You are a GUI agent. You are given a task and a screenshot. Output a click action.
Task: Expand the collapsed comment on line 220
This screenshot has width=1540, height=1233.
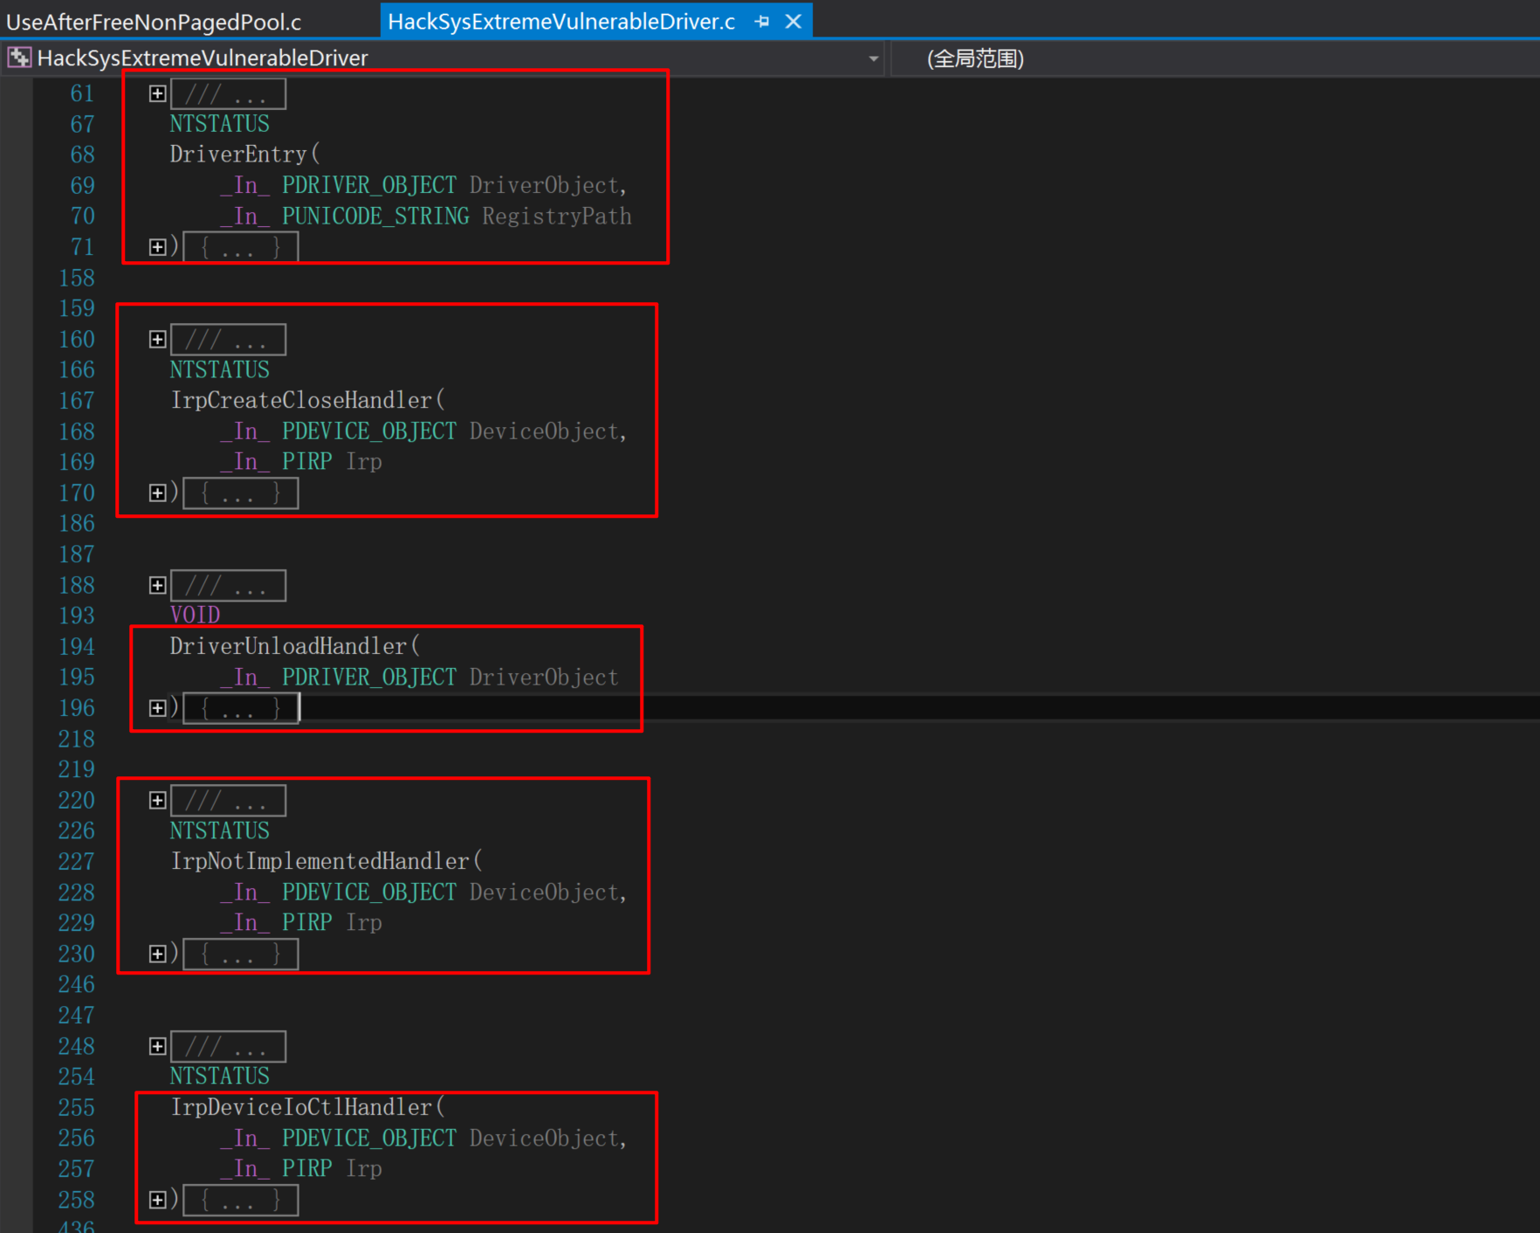click(157, 800)
